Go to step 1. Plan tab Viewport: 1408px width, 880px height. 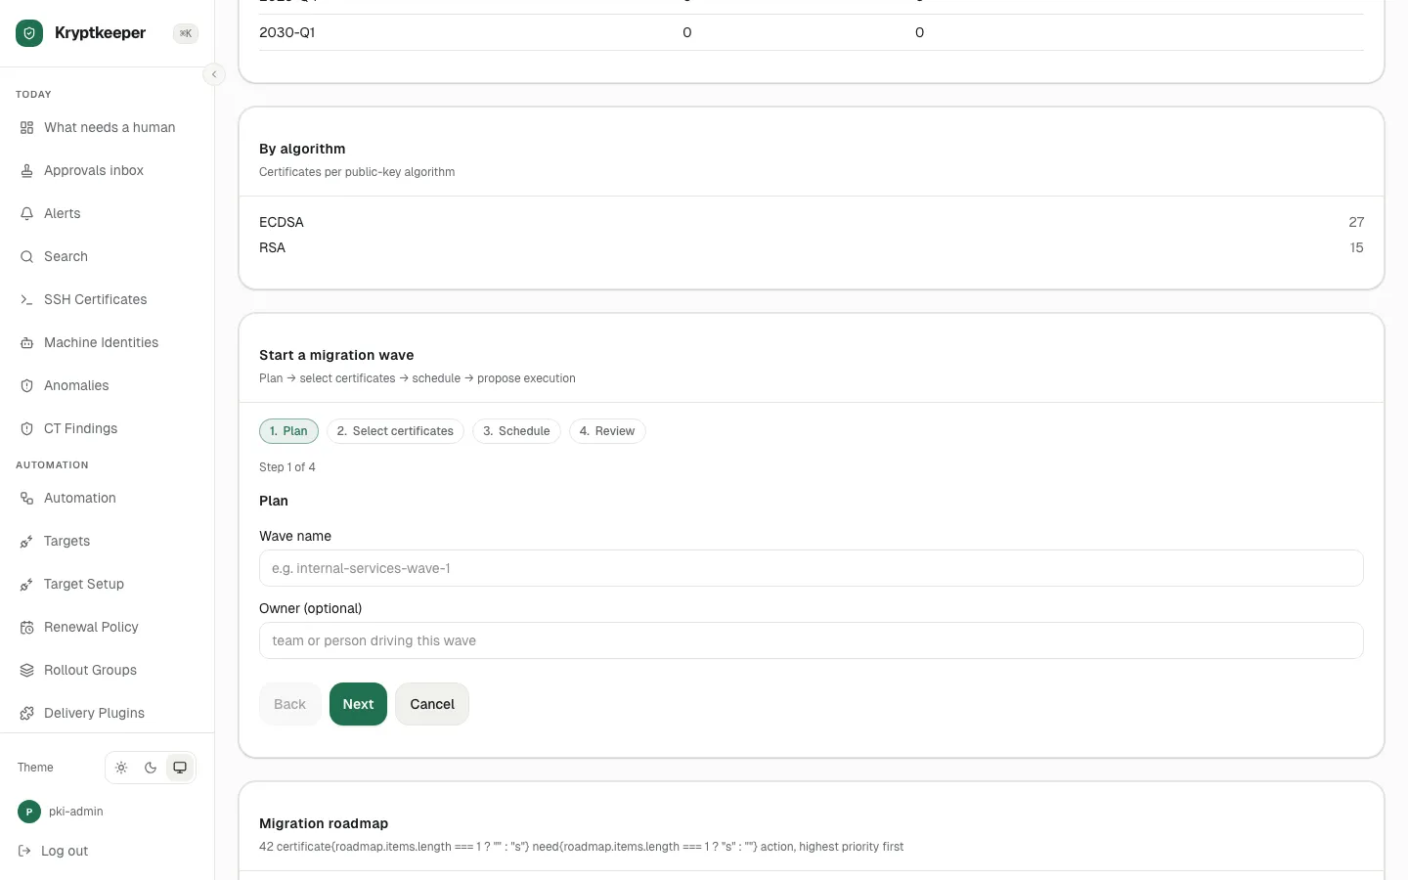[x=288, y=431]
